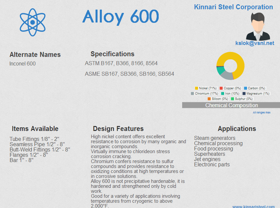Viewport: 280px width, 208px height.
Task: Click the orange Silicon legend swatch
Action: point(209,99)
